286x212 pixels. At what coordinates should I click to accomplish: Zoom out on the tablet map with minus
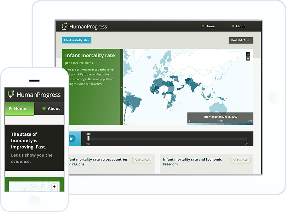248,58
